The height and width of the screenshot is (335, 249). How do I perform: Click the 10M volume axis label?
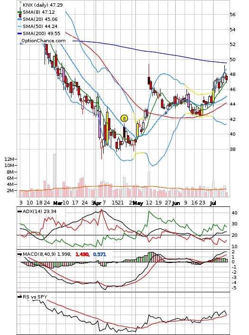pos(9,165)
